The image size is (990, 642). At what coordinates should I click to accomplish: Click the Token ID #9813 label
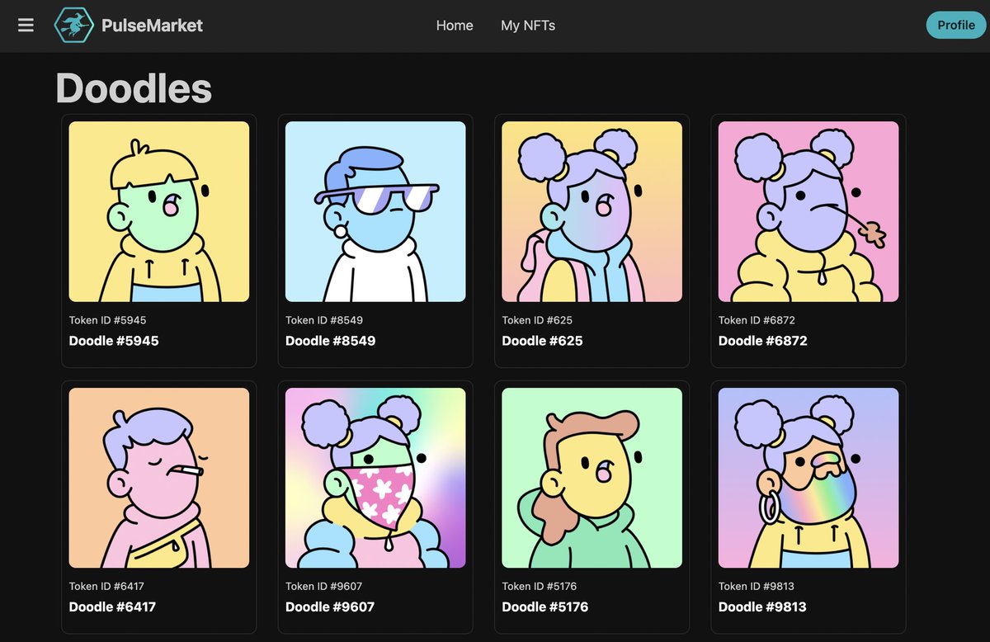coord(757,587)
